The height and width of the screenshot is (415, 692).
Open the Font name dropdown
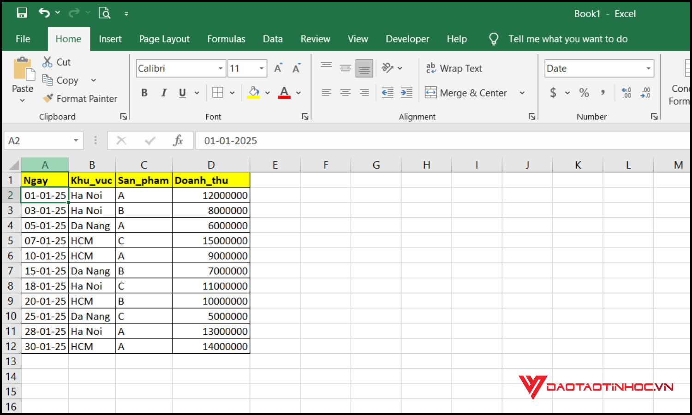(221, 68)
